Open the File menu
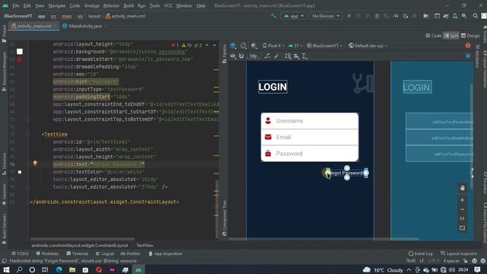The image size is (487, 274). [15, 5]
